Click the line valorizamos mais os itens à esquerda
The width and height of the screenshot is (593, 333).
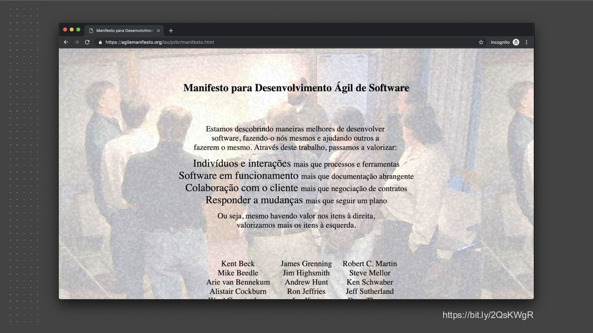[x=296, y=225]
